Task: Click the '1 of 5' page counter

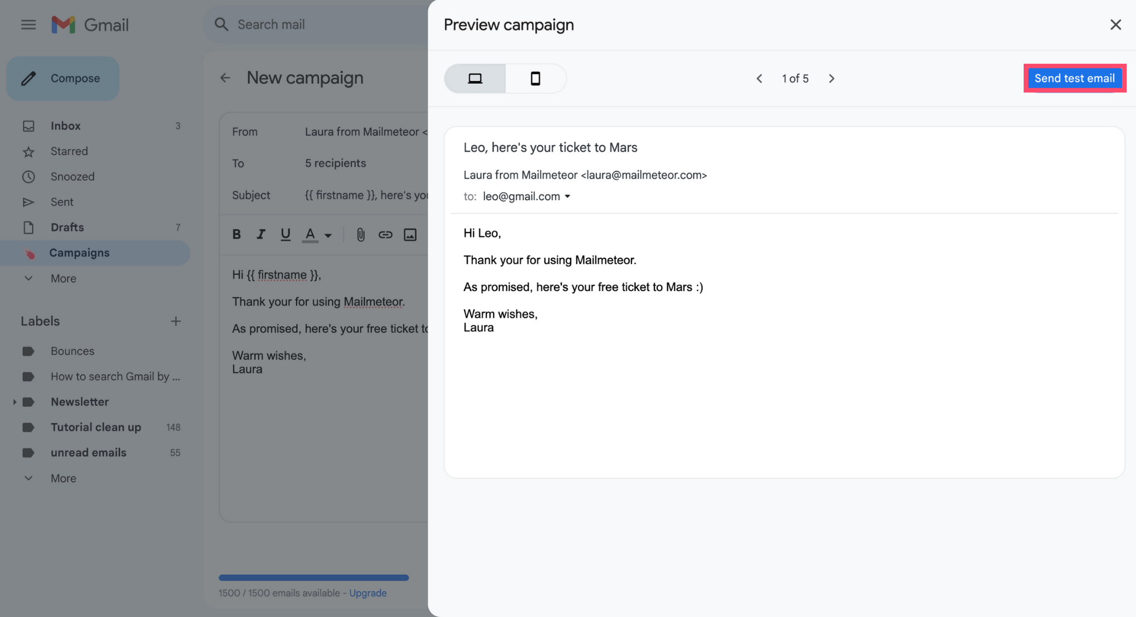Action: coord(795,78)
